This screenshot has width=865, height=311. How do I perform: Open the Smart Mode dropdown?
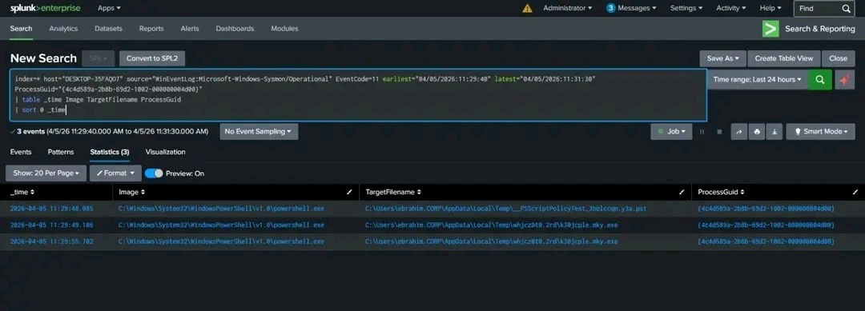point(820,132)
